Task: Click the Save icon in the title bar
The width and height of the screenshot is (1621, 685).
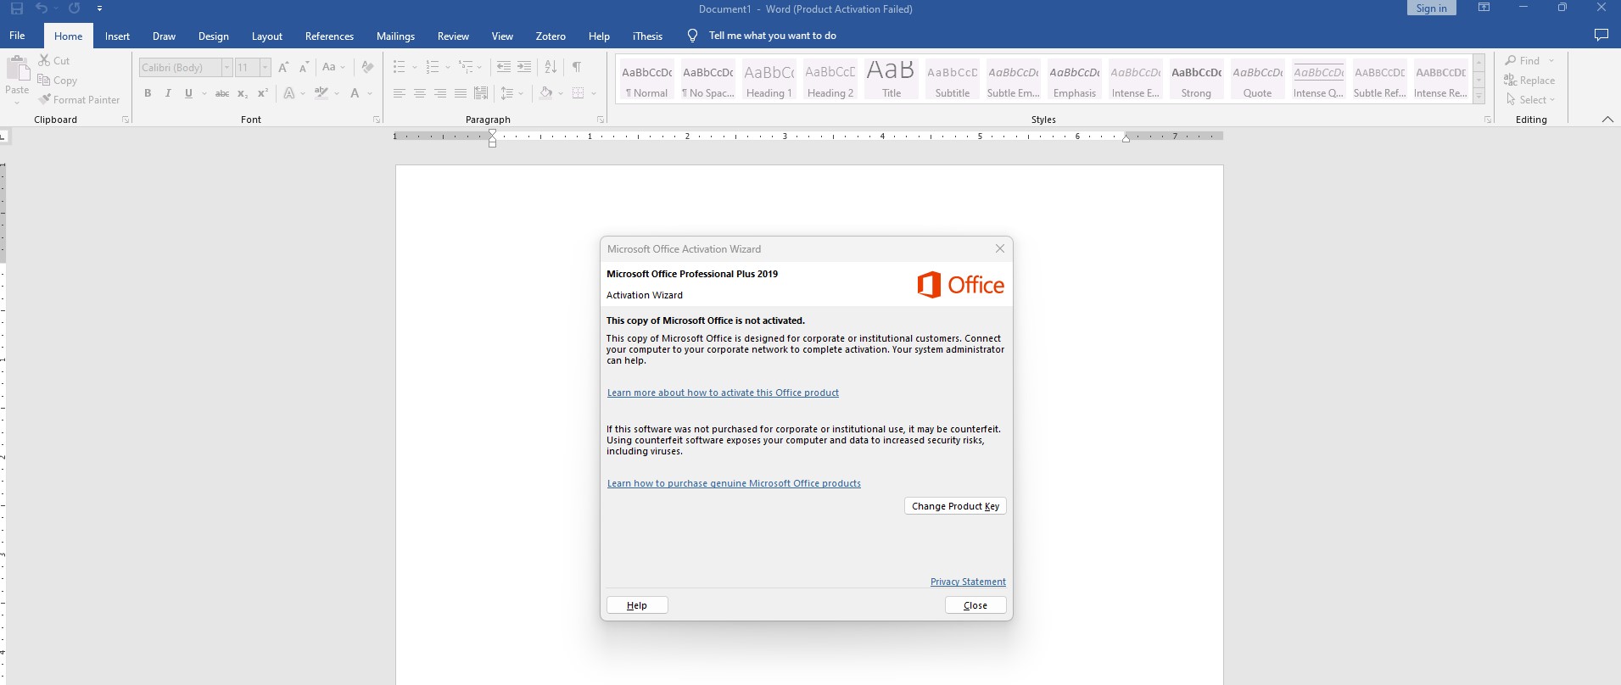Action: pyautogui.click(x=17, y=8)
